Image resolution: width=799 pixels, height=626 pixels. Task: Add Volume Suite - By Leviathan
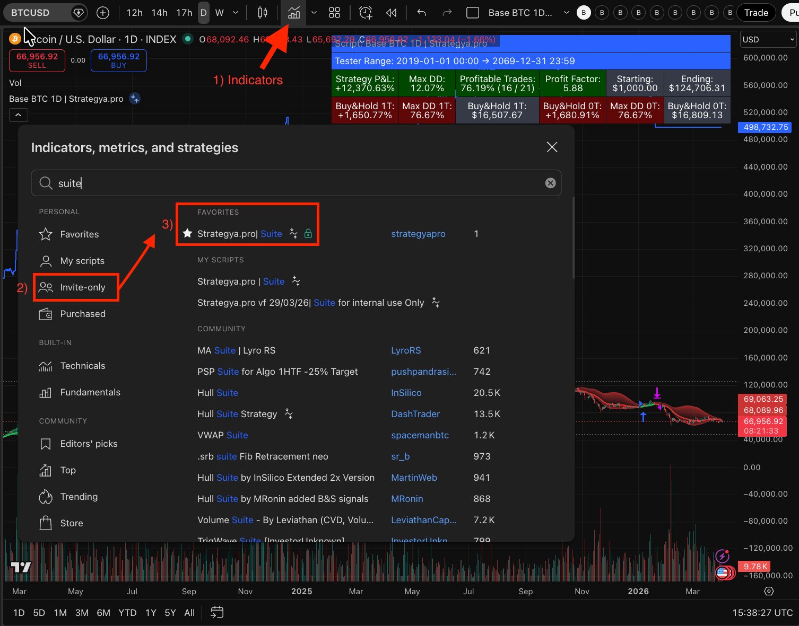coord(285,520)
